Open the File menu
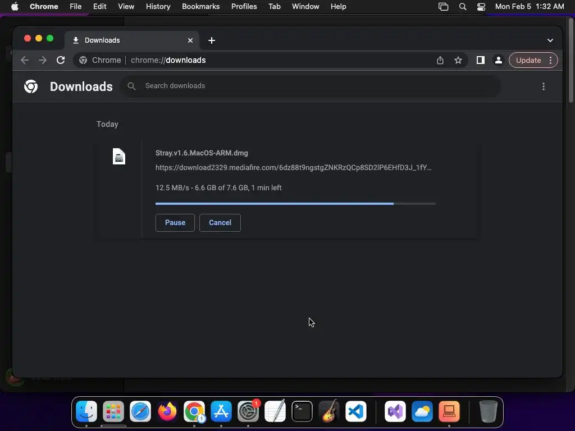Screen dimensions: 575x431 click(x=76, y=7)
